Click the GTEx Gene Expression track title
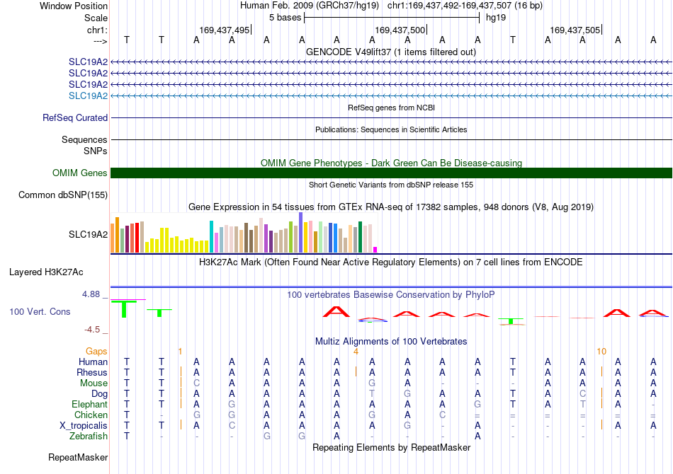 click(391, 207)
